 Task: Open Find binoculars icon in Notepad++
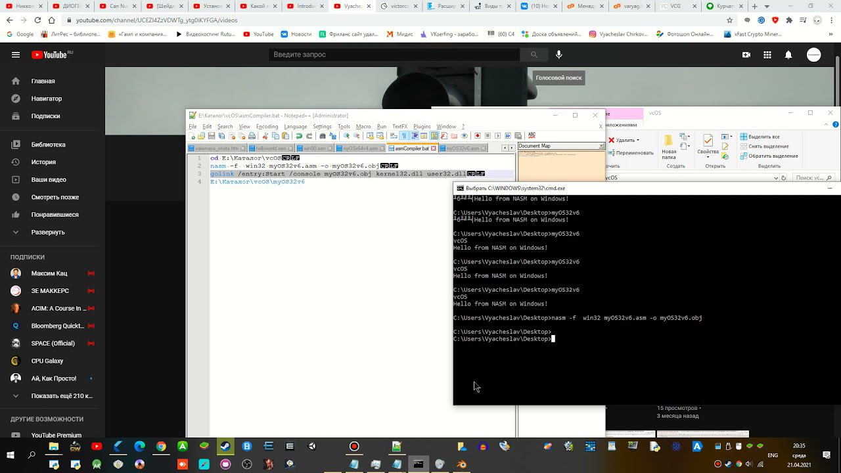pyautogui.click(x=323, y=136)
